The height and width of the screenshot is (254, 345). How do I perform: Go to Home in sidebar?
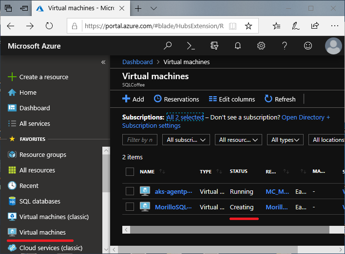click(x=28, y=93)
